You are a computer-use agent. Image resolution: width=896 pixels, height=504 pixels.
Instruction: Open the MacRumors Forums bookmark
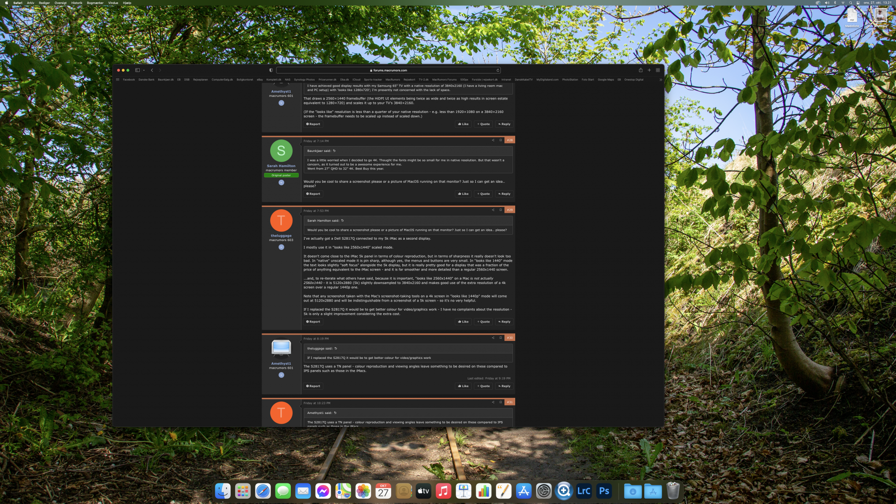444,80
